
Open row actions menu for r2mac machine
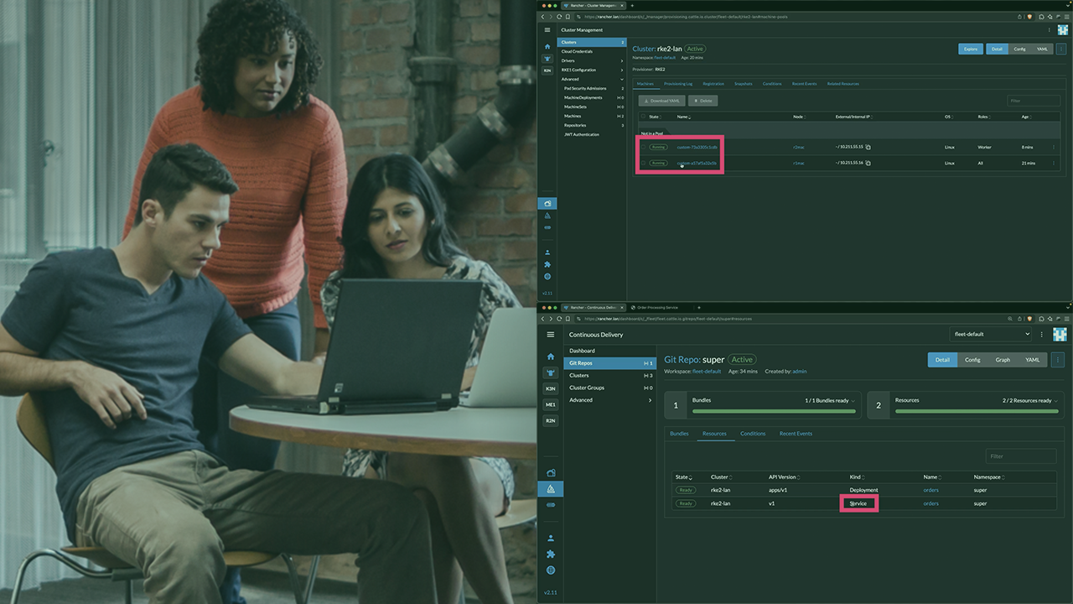click(x=1054, y=147)
